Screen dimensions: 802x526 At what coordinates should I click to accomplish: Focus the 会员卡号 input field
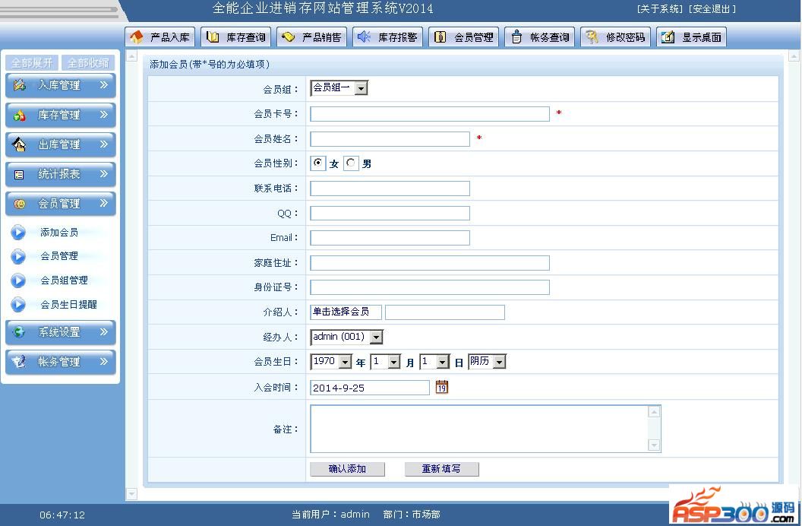coord(430,113)
